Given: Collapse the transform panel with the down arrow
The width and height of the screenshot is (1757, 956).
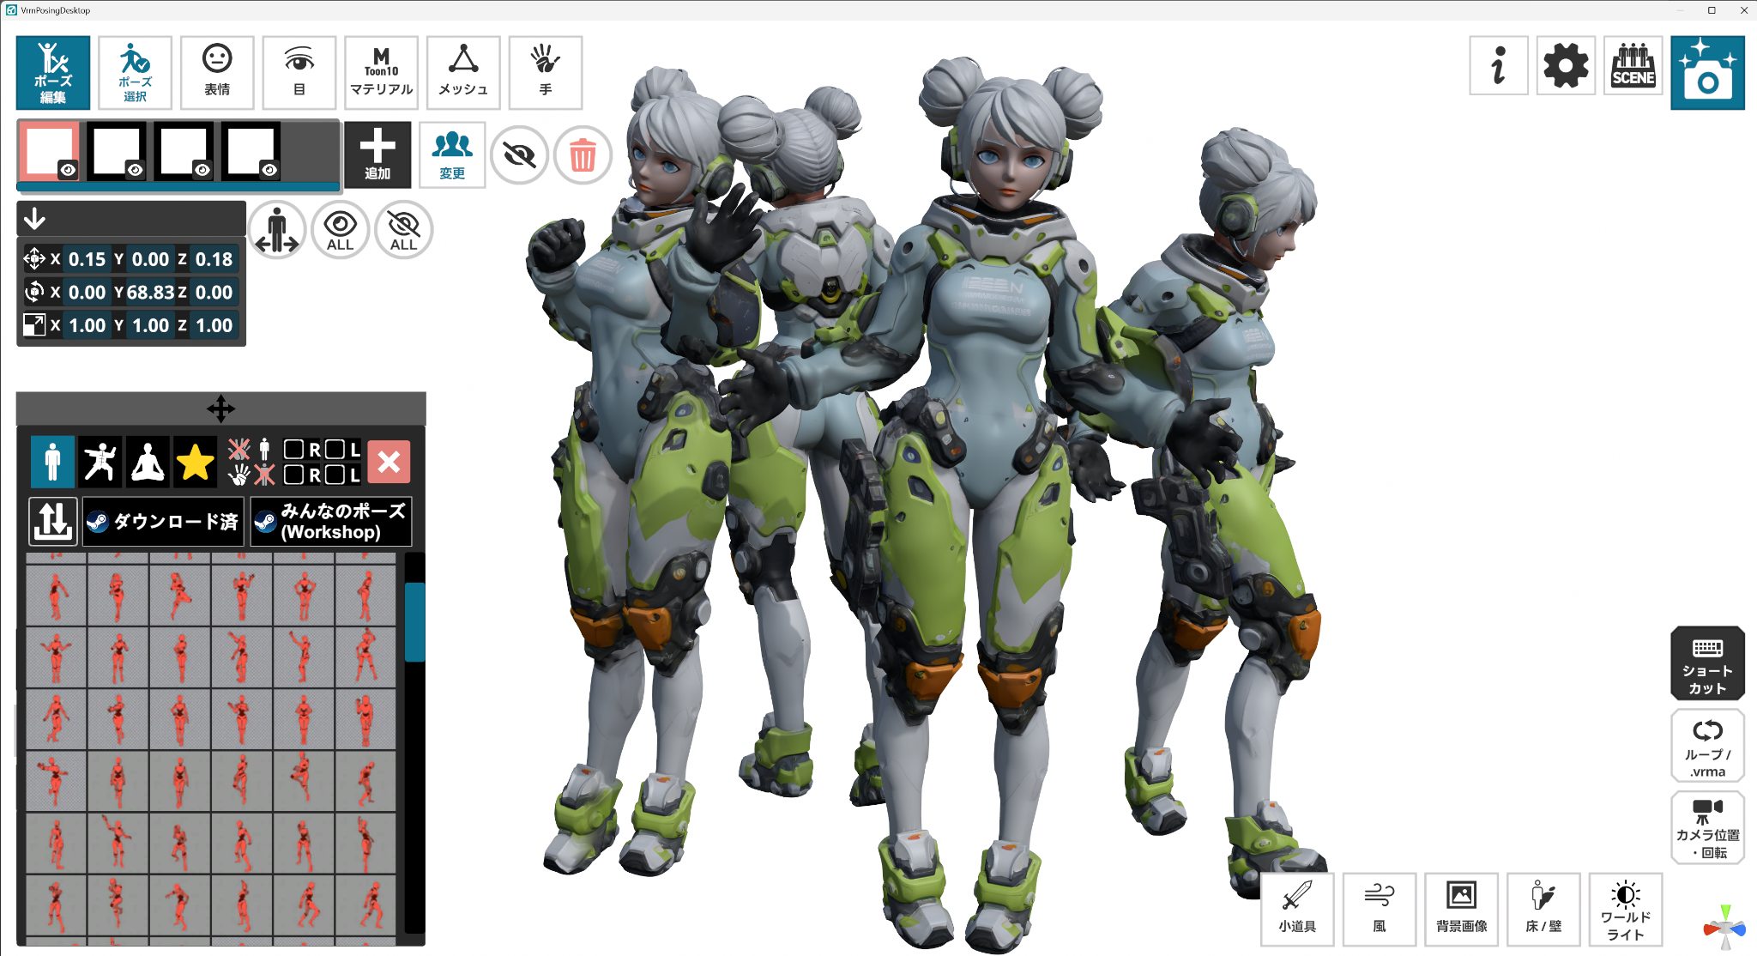Looking at the screenshot, I should pyautogui.click(x=34, y=219).
